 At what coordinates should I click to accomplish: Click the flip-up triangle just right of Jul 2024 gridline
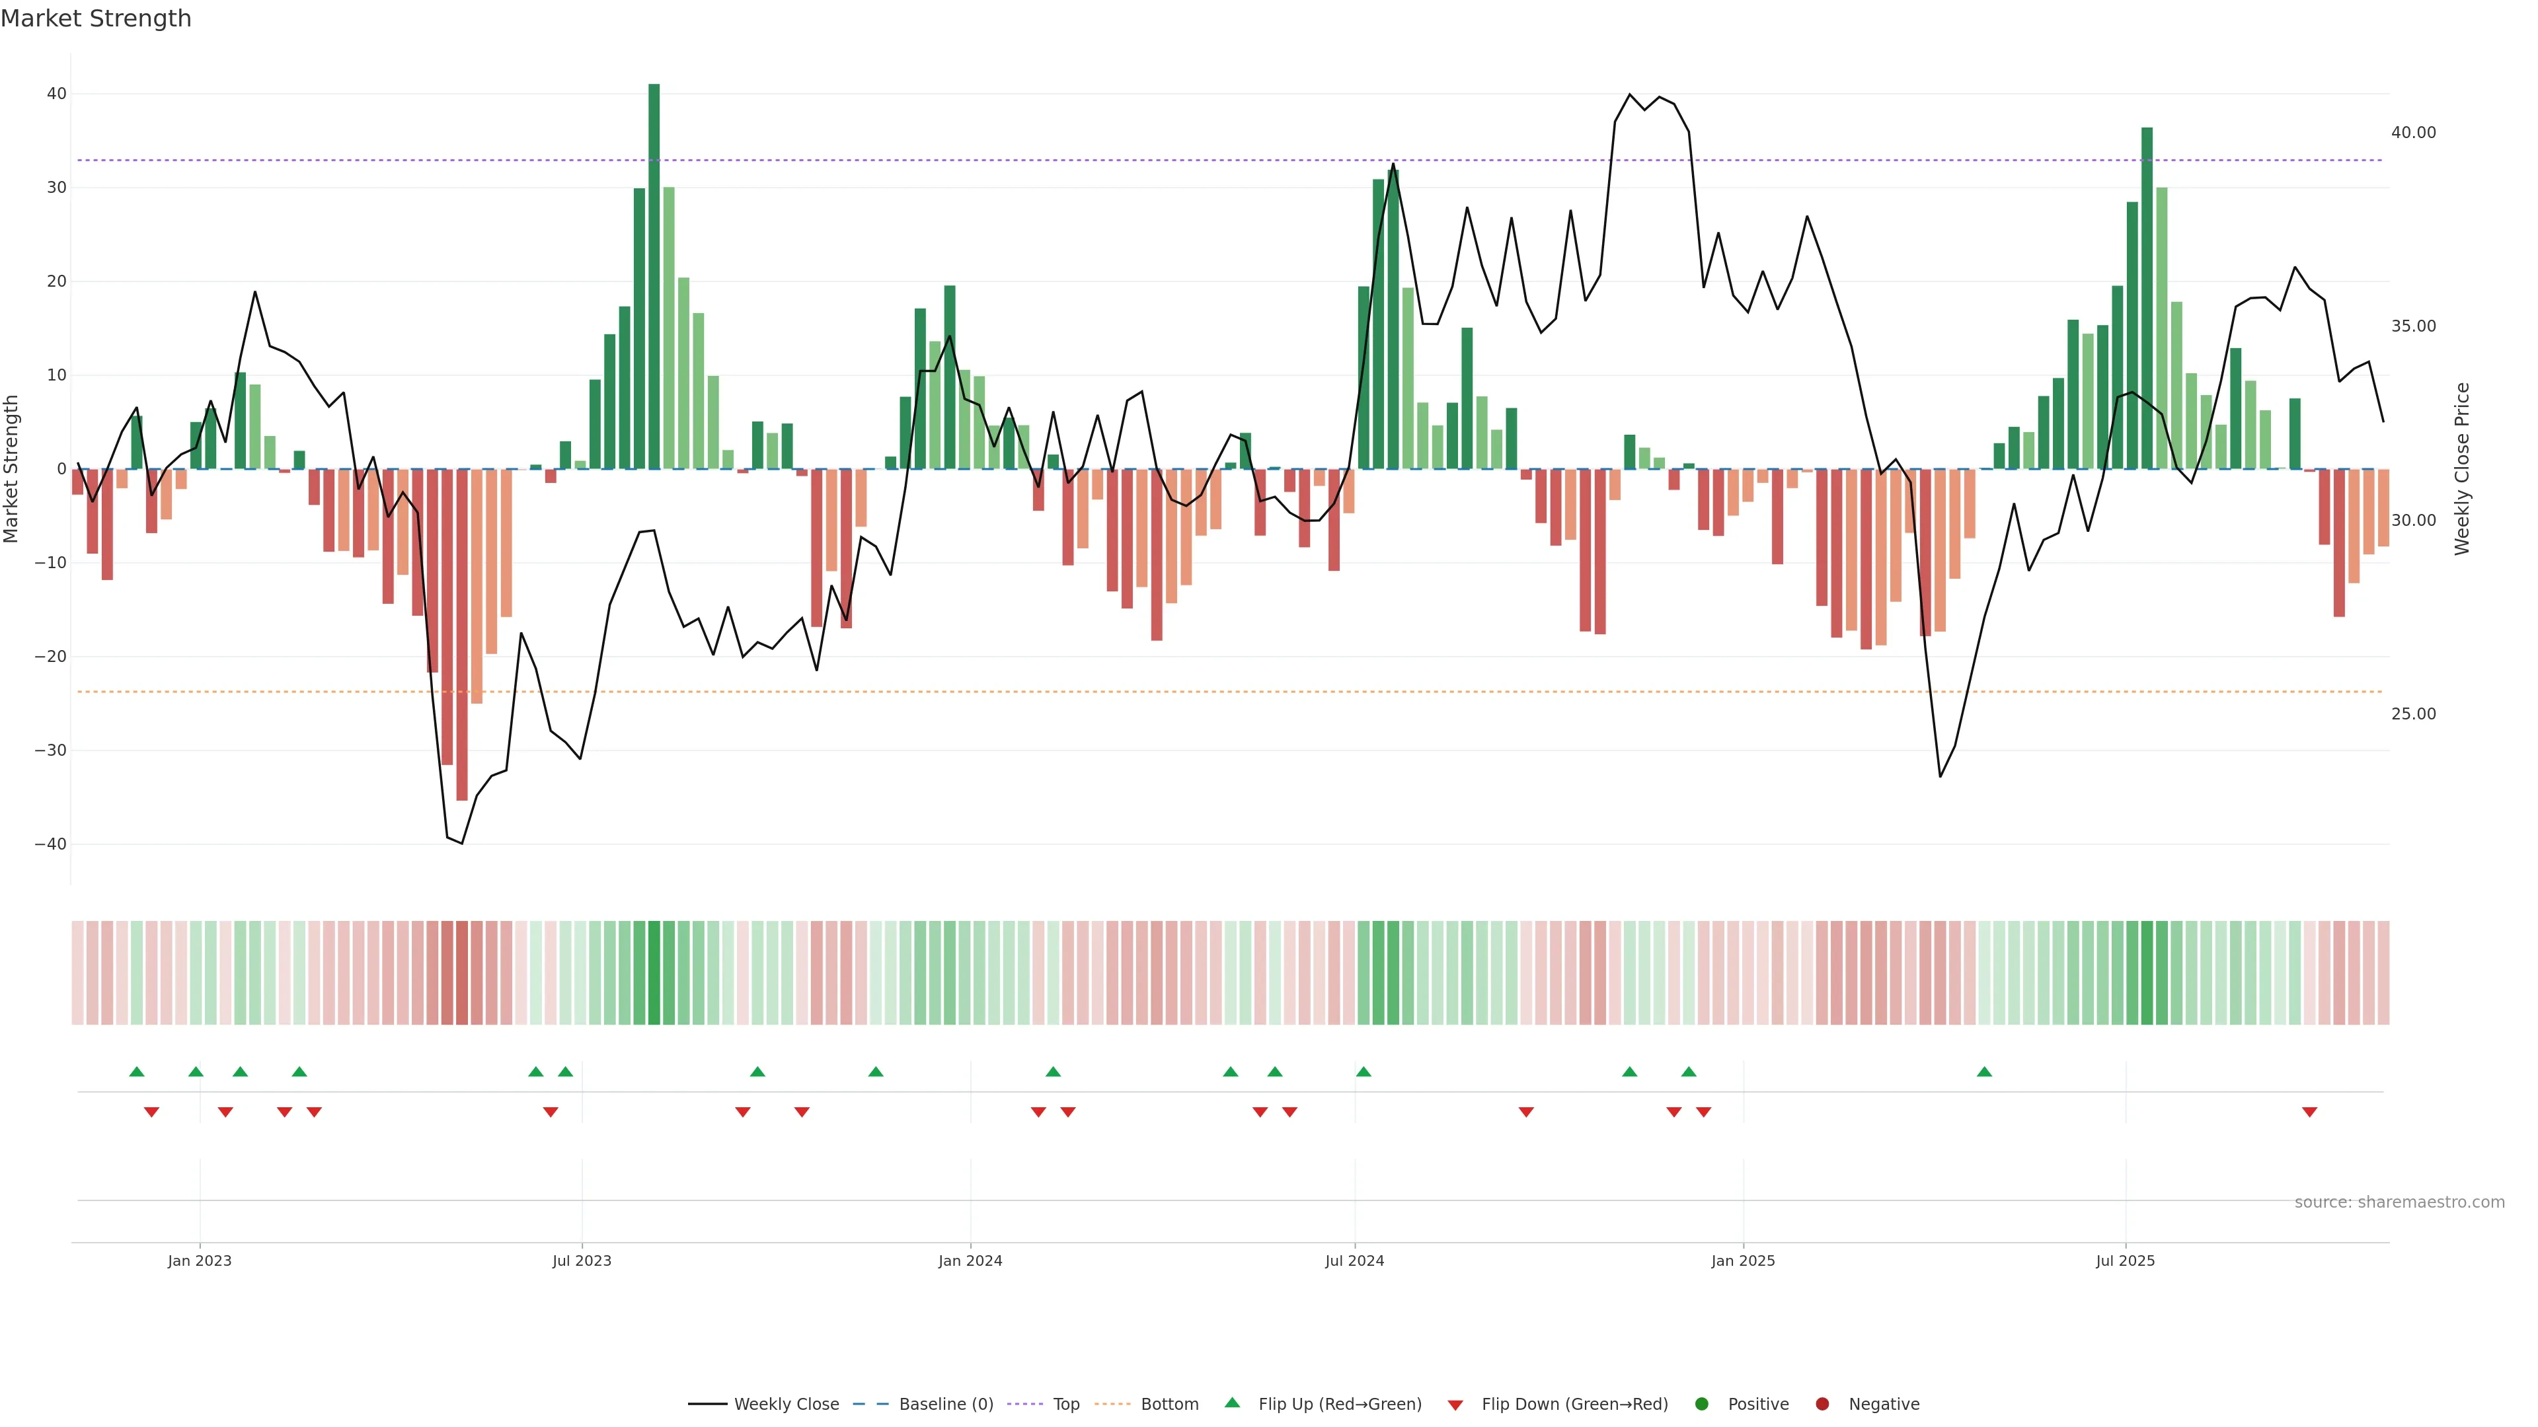(1364, 1072)
